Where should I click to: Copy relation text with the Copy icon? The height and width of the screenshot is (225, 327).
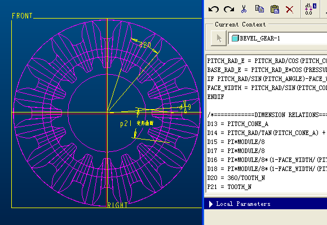pyautogui.click(x=259, y=9)
